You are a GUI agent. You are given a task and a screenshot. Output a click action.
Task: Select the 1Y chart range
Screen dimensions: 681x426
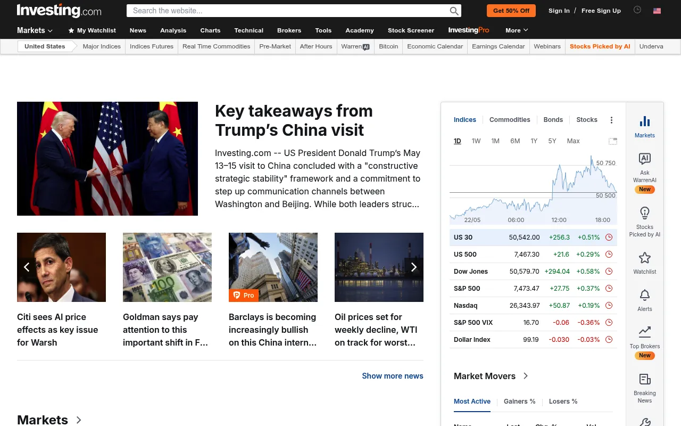pyautogui.click(x=534, y=141)
